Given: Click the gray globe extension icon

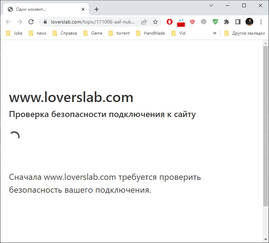Looking at the screenshot, I should [204, 22].
